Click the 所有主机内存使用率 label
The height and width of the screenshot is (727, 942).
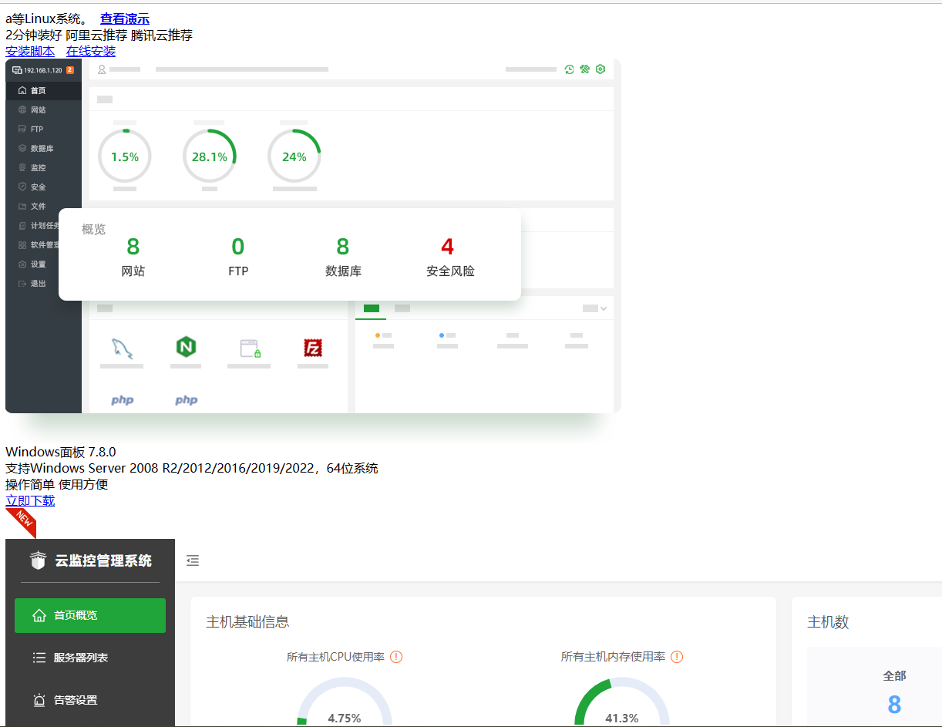[x=613, y=657]
